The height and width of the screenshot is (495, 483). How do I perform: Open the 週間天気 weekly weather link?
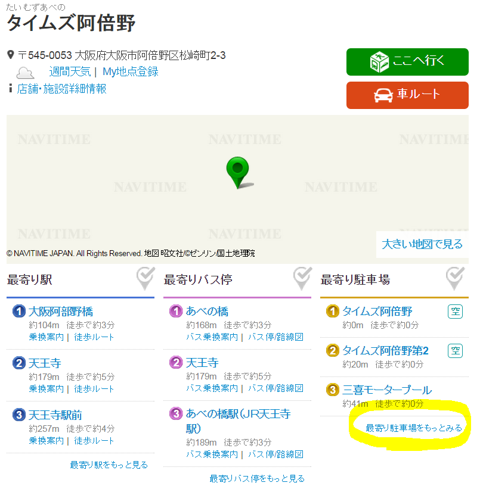[x=70, y=71]
